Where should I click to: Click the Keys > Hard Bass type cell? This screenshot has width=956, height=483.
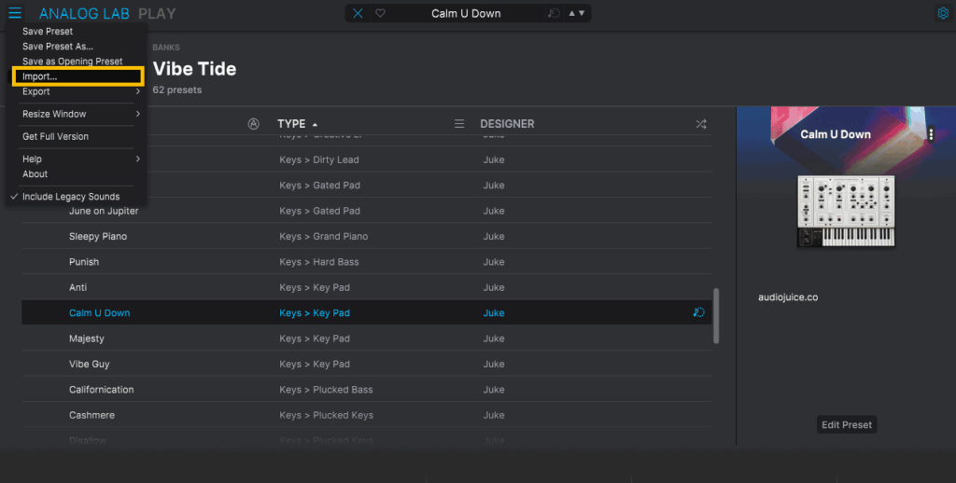[x=319, y=262]
